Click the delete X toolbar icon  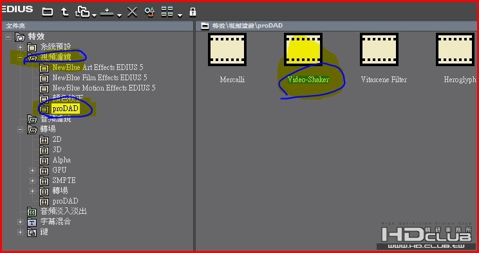pyautogui.click(x=132, y=12)
